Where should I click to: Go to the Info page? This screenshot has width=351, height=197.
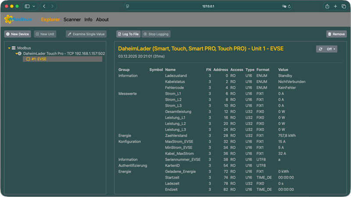click(88, 20)
